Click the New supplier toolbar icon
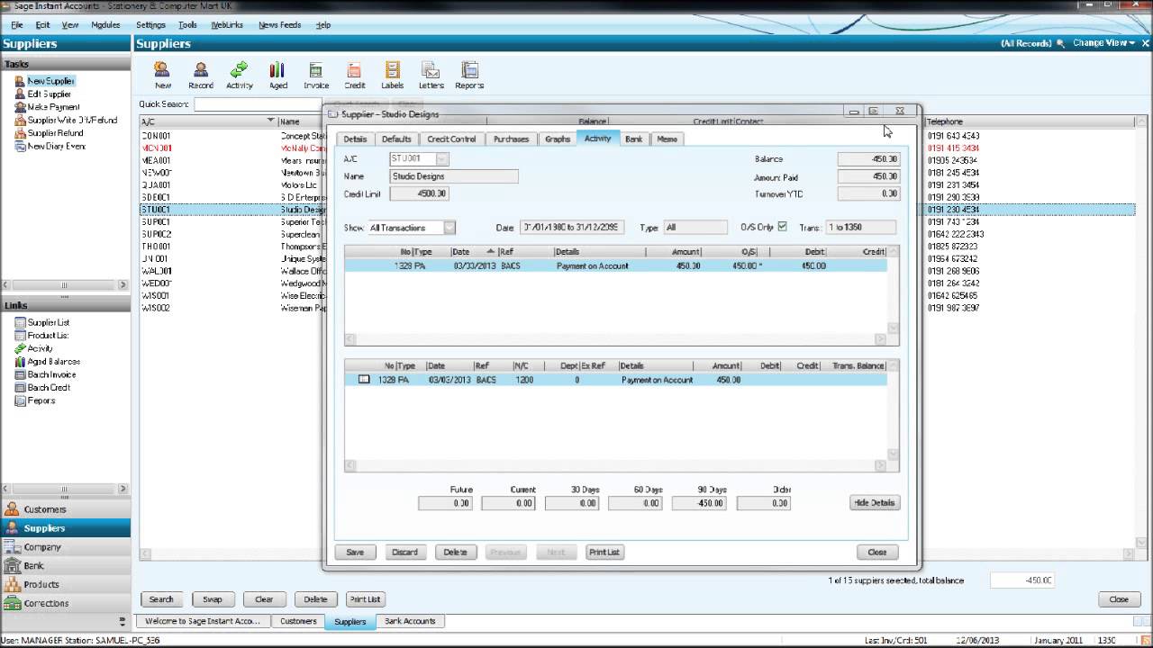The height and width of the screenshot is (648, 1153). [162, 75]
